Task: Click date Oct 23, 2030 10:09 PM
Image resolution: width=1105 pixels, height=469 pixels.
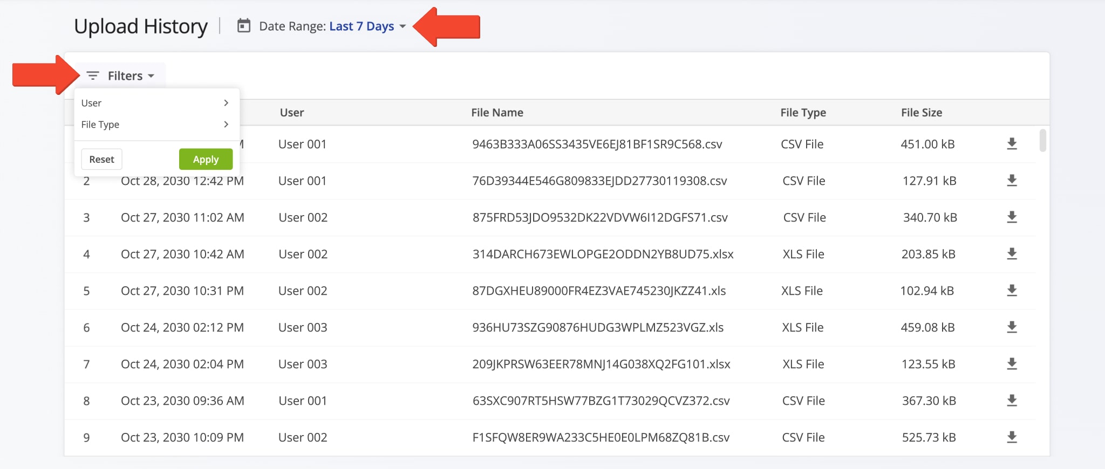Action: point(182,438)
